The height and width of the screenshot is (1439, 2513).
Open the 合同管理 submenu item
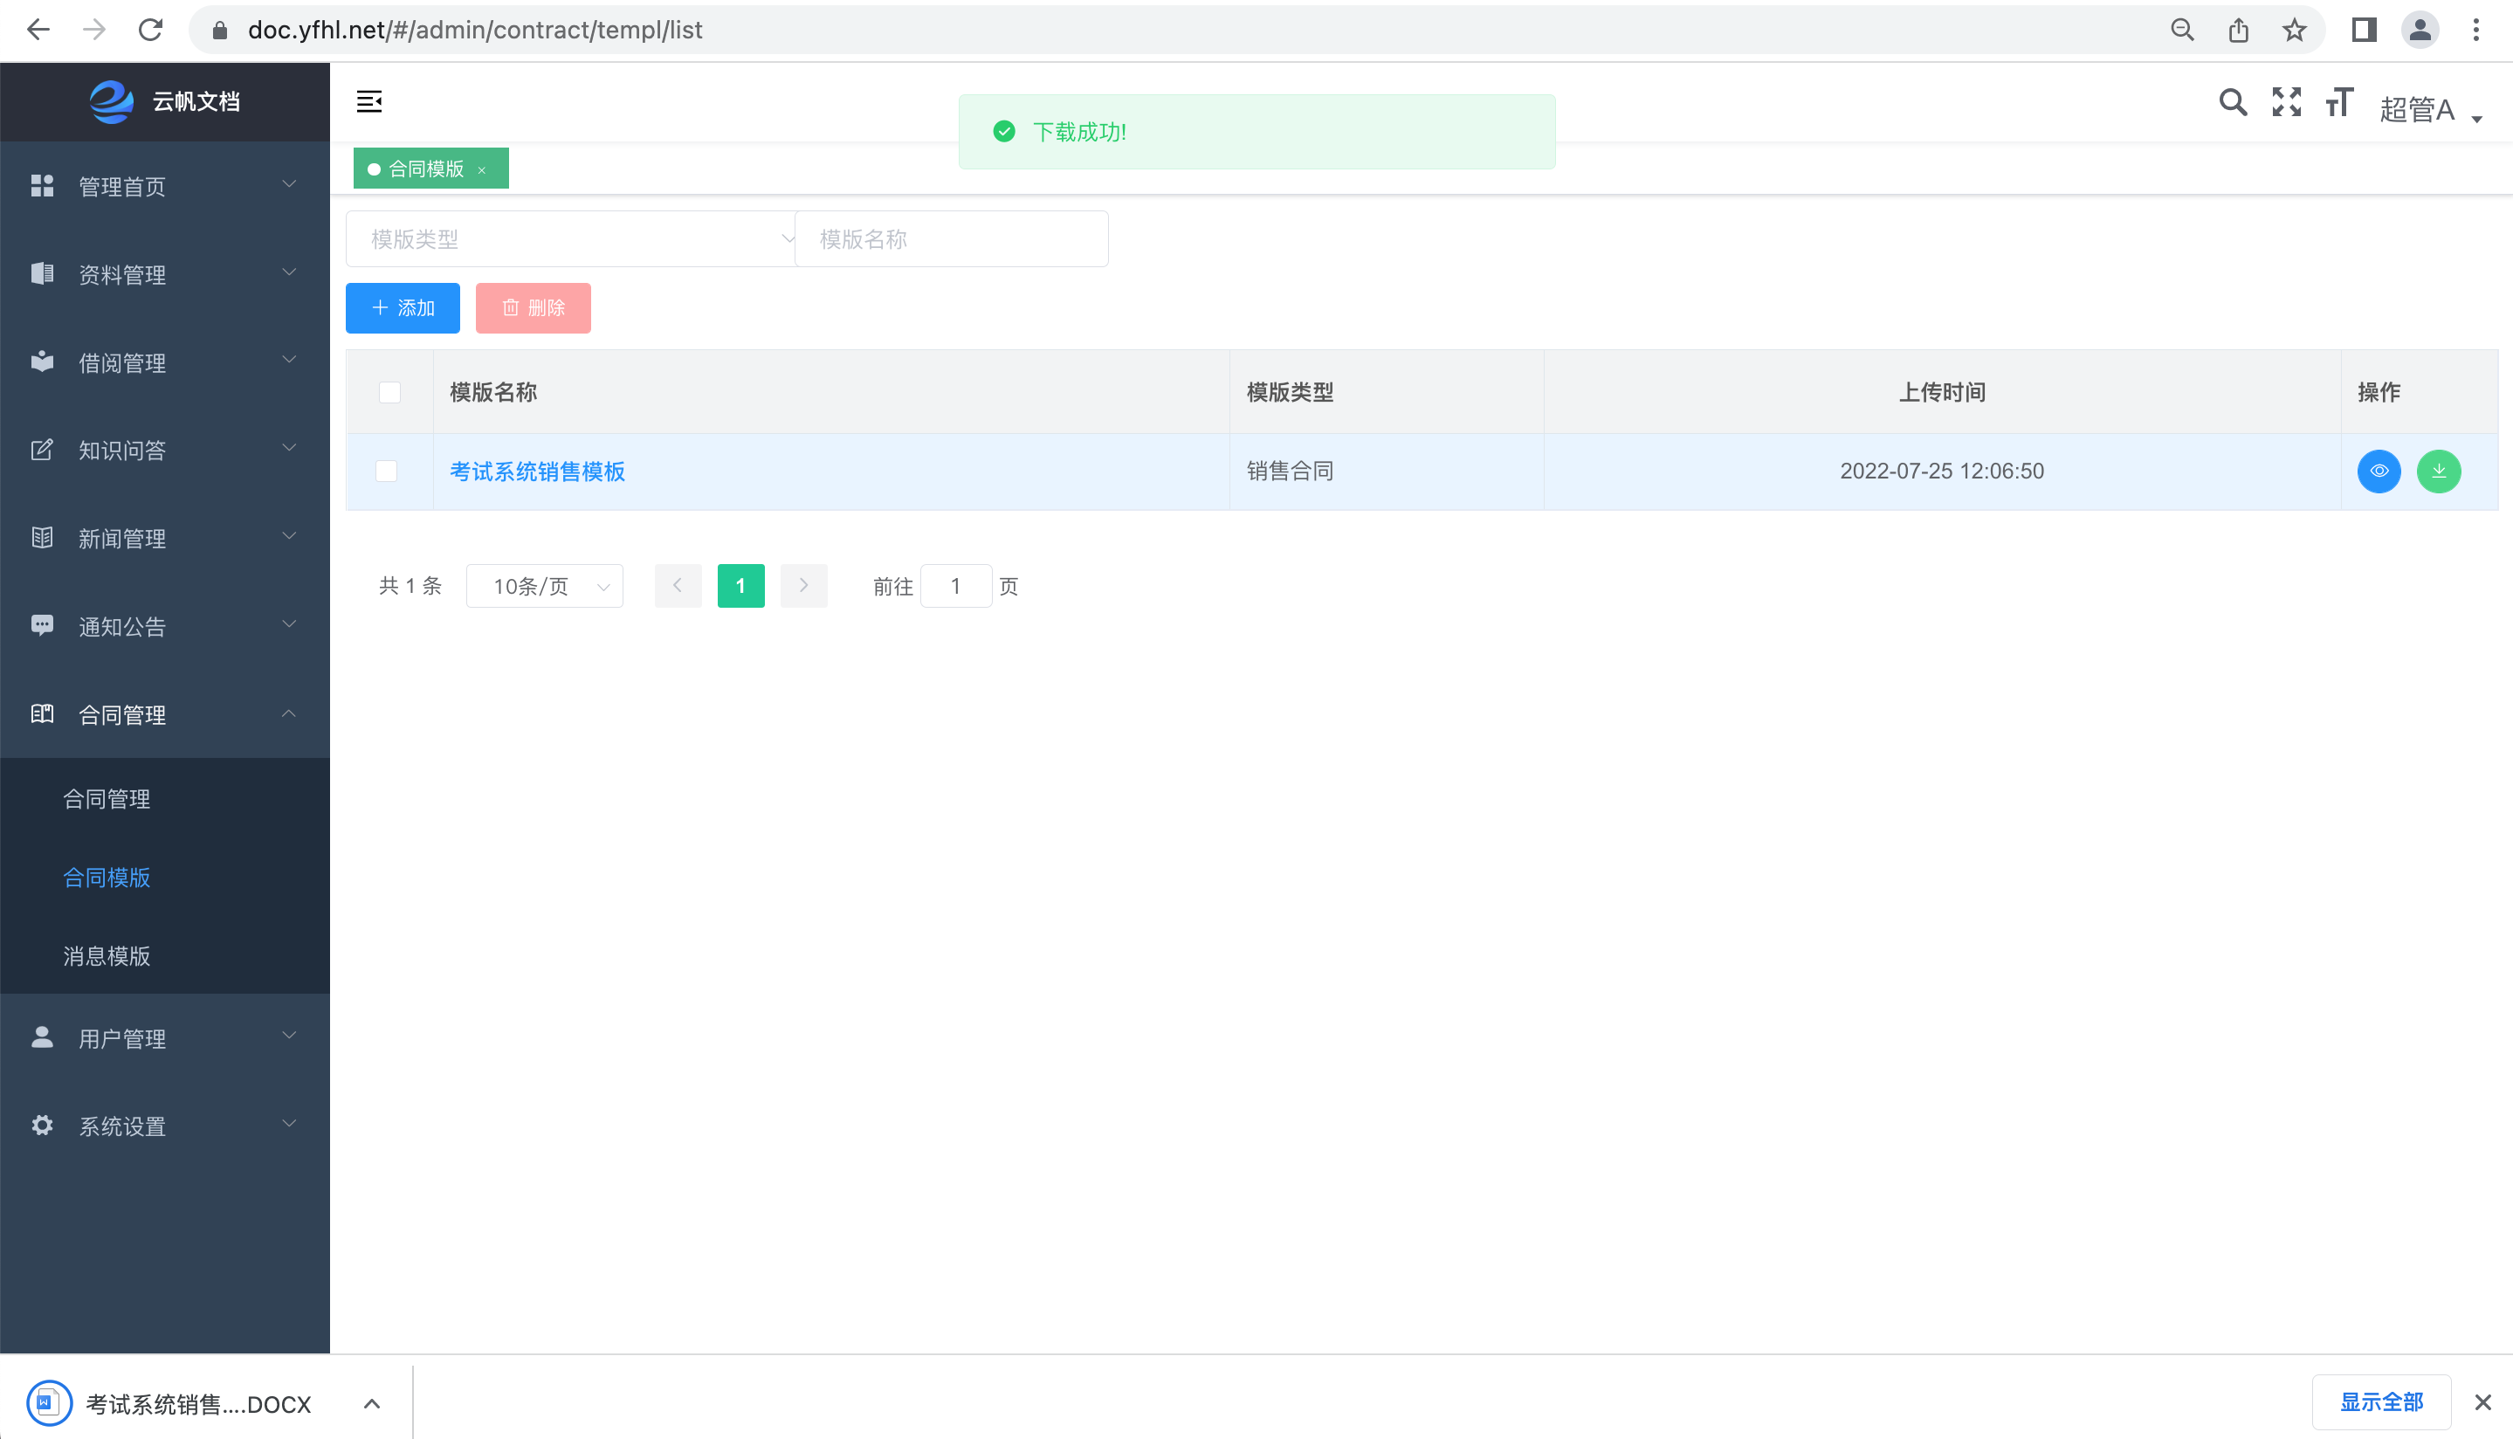pos(165,799)
